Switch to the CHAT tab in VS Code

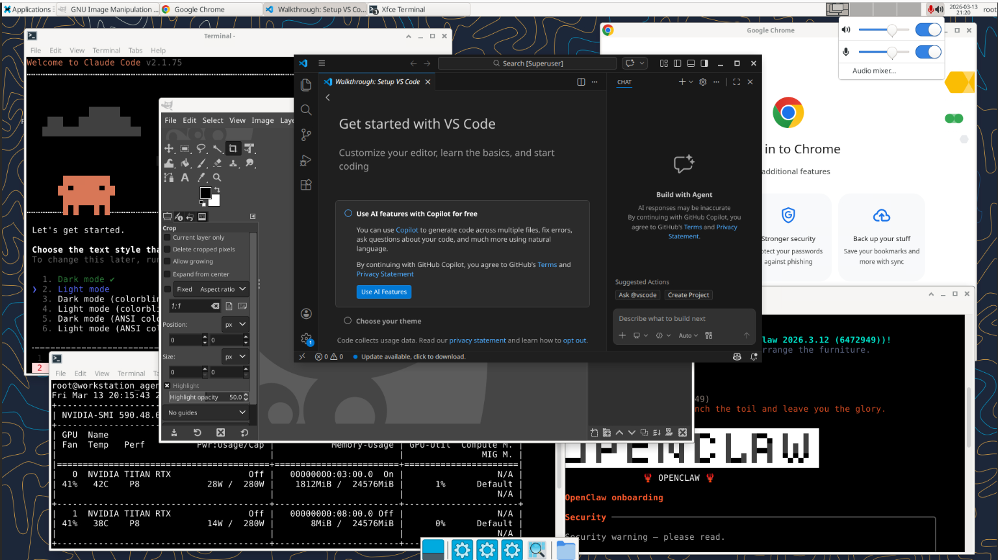[624, 82]
